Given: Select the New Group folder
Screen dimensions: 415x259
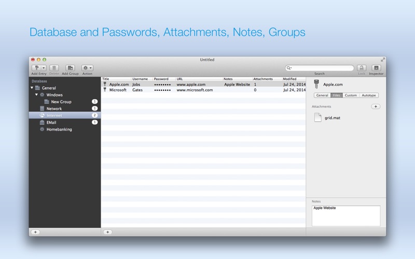Looking at the screenshot, I should coord(65,102).
